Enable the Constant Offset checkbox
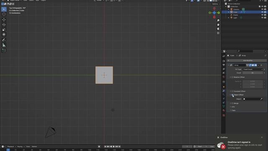268x151 pixels. (232, 91)
